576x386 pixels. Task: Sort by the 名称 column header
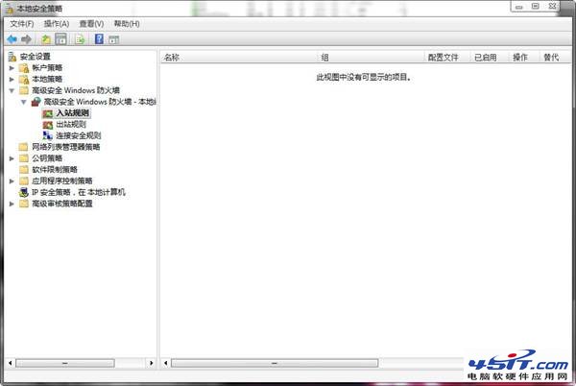239,58
